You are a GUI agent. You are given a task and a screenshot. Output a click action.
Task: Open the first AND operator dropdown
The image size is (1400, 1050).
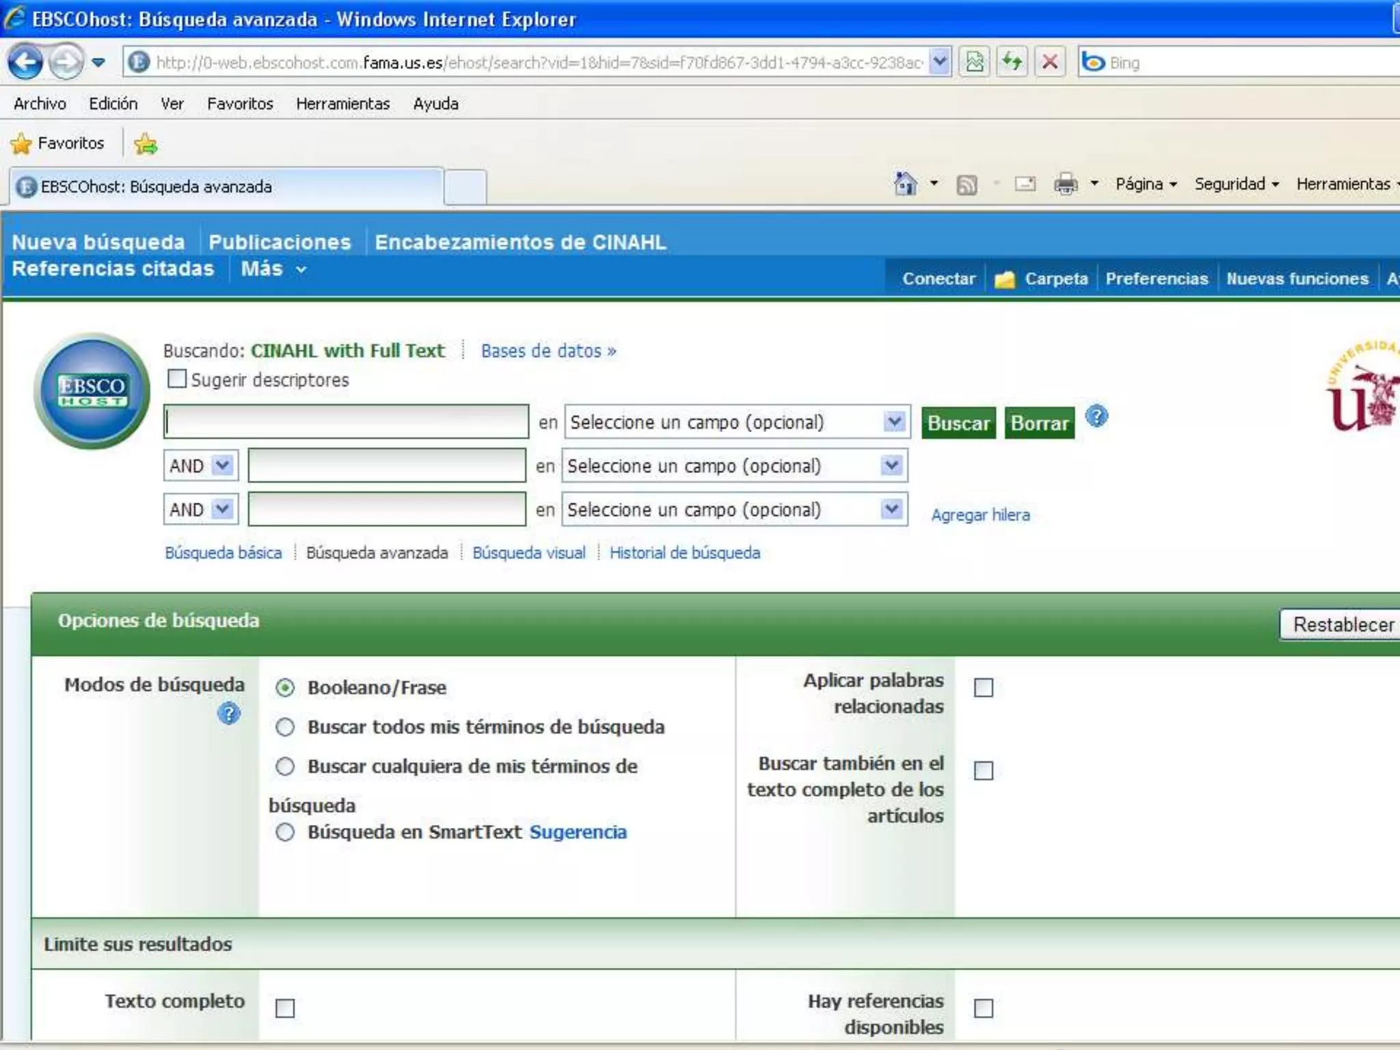click(221, 466)
